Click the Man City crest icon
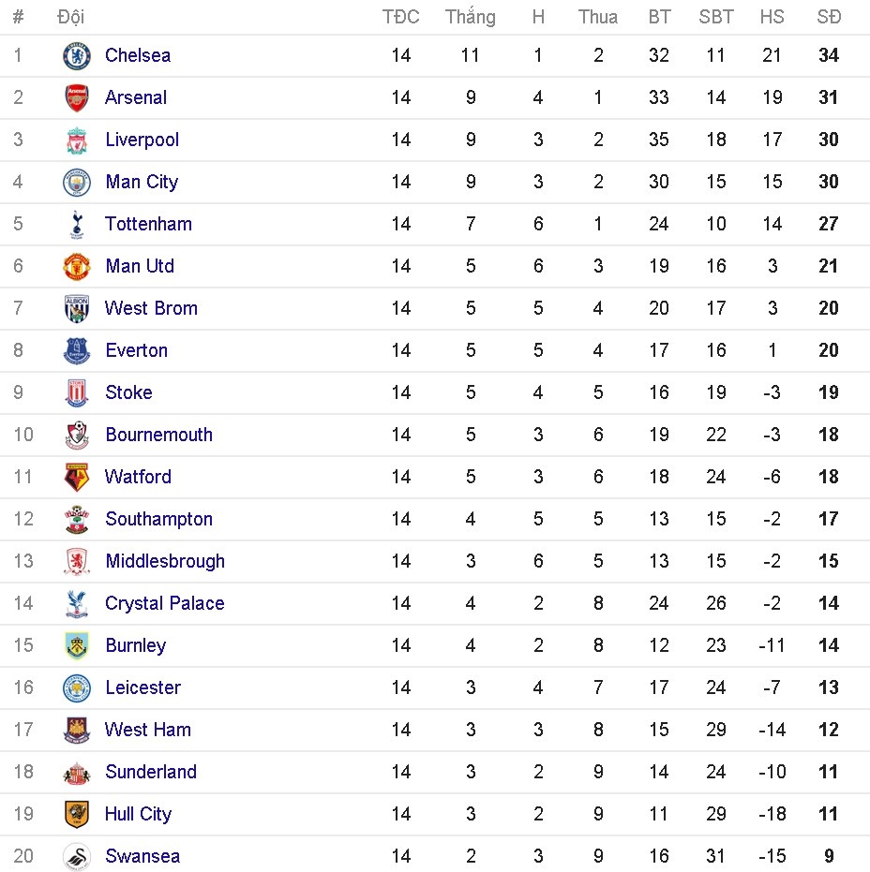This screenshot has height=872, width=870. pos(77,183)
